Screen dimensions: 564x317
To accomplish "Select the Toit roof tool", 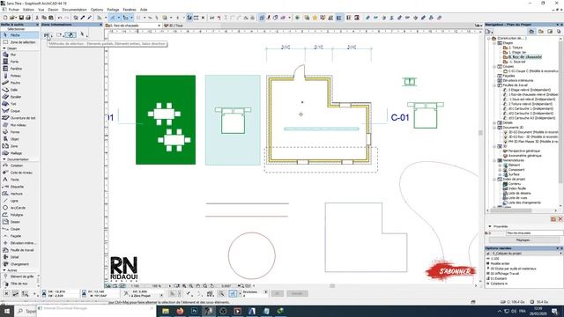I will coord(19,104).
